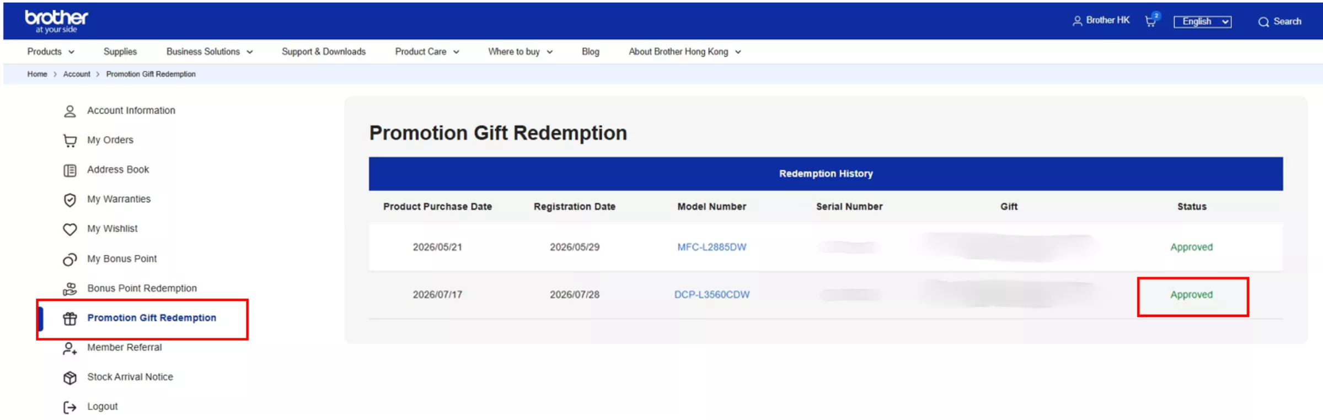Open Stock Arrival Notice sidebar link
The width and height of the screenshot is (1323, 420).
(x=130, y=377)
